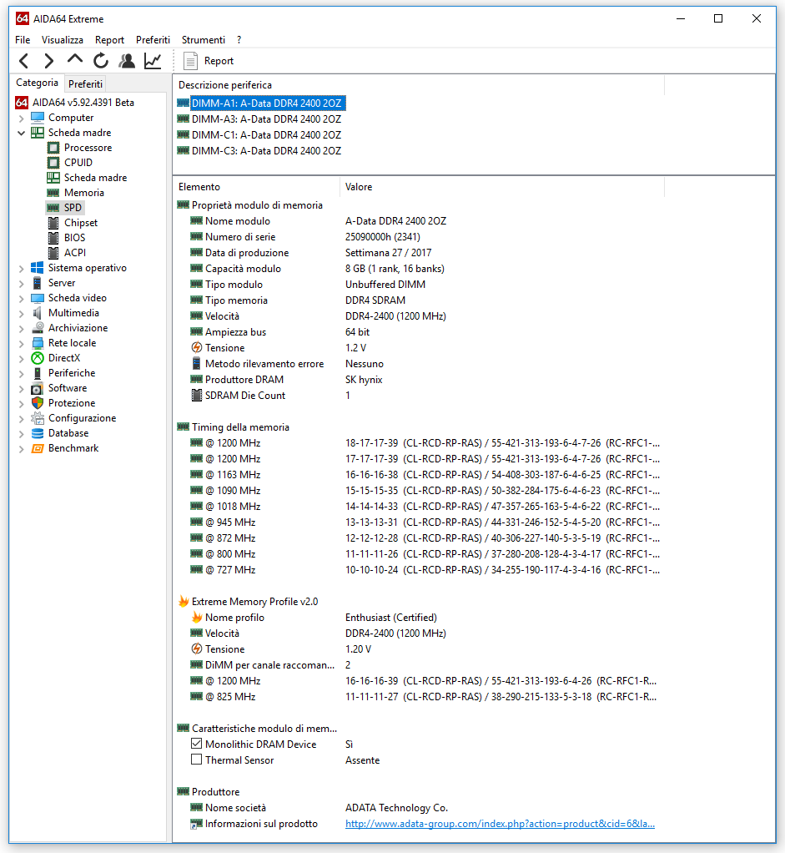Toggle the Monolithic DRAM Device checkbox

(x=196, y=743)
